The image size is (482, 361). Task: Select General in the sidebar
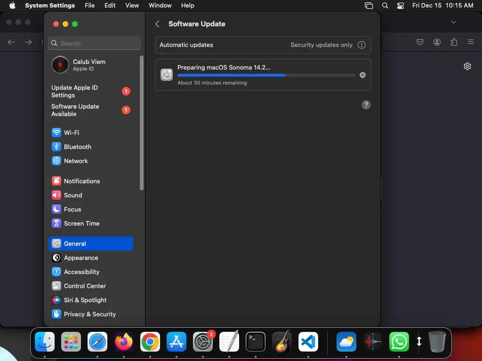tap(91, 244)
